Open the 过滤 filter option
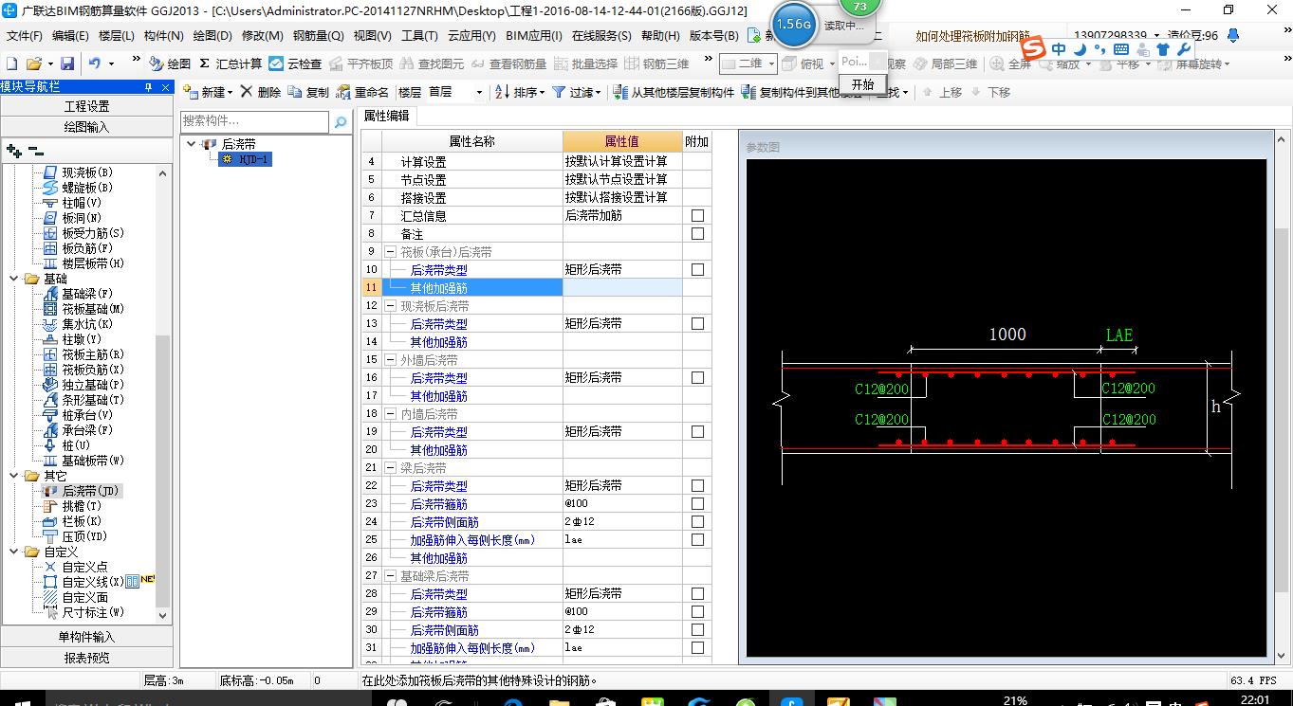Image resolution: width=1293 pixels, height=706 pixels. coord(577,92)
